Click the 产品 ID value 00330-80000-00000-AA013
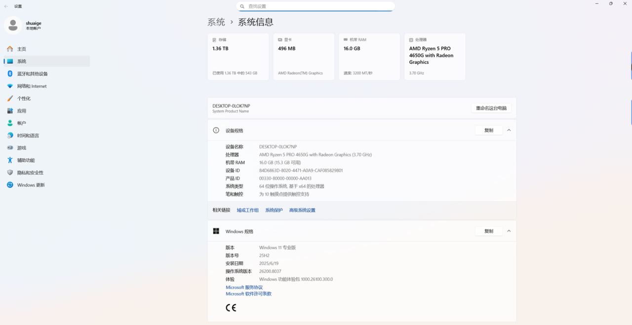 [x=285, y=179]
